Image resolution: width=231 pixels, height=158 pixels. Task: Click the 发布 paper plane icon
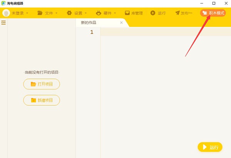[x=177, y=13]
